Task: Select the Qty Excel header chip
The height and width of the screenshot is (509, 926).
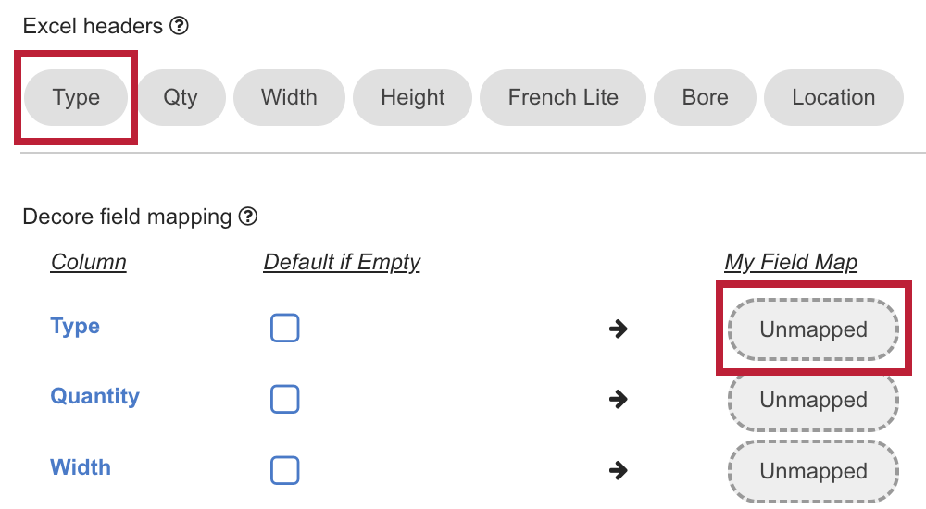Action: (181, 97)
